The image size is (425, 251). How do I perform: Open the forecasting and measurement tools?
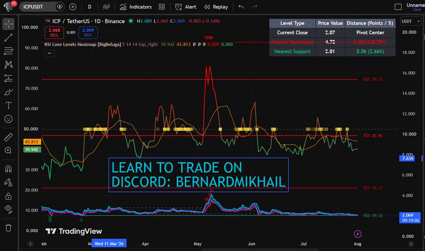click(9, 78)
